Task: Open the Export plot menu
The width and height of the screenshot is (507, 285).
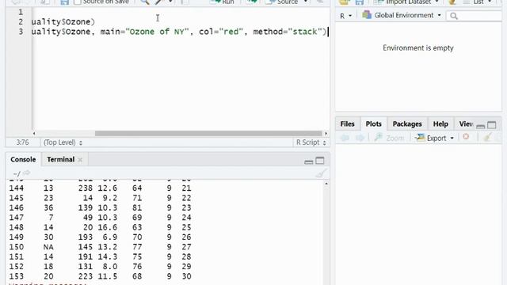Action: [x=435, y=138]
